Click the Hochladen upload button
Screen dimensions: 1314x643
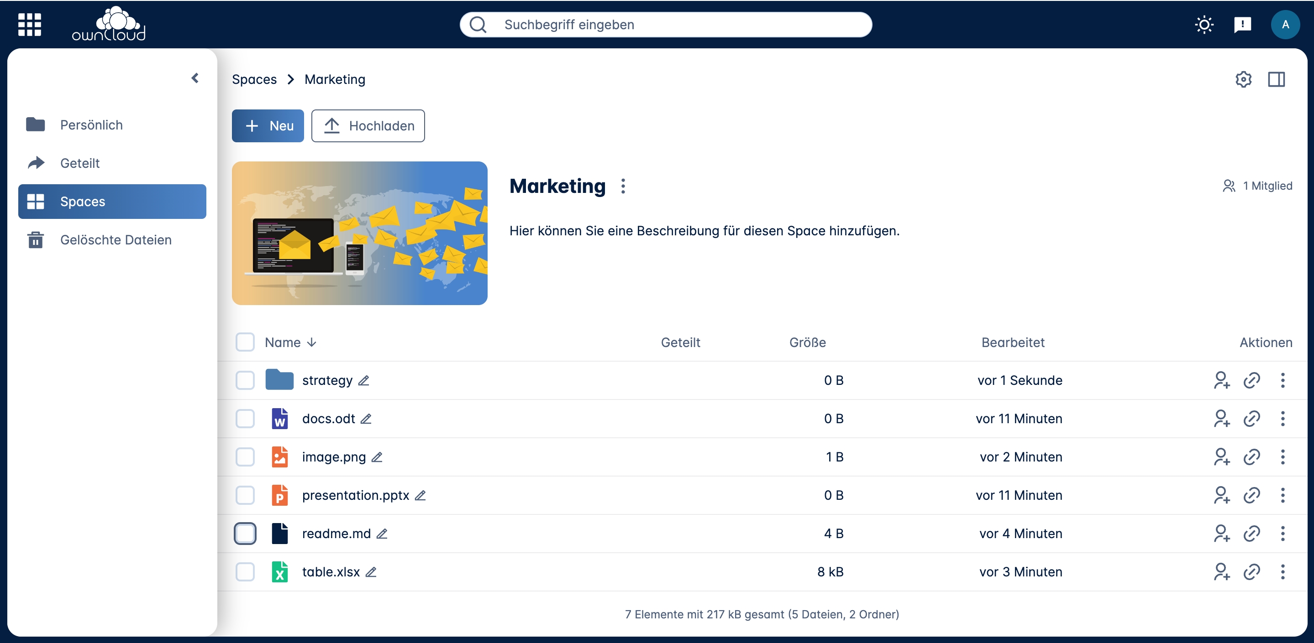368,126
